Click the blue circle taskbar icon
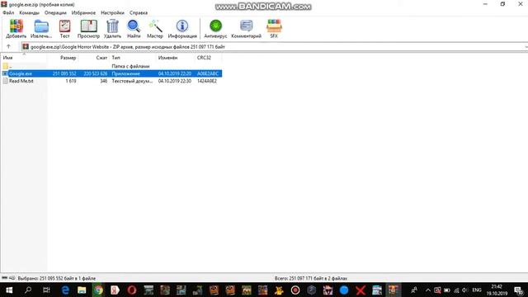Image resolution: width=528 pixels, height=297 pixels. tap(344, 290)
